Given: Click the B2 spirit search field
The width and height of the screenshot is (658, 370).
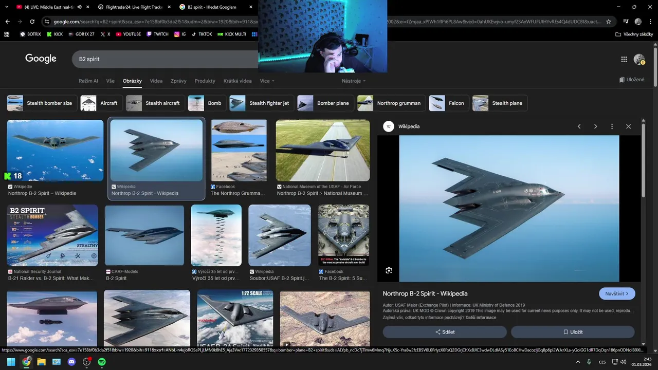Looking at the screenshot, I should point(164,59).
